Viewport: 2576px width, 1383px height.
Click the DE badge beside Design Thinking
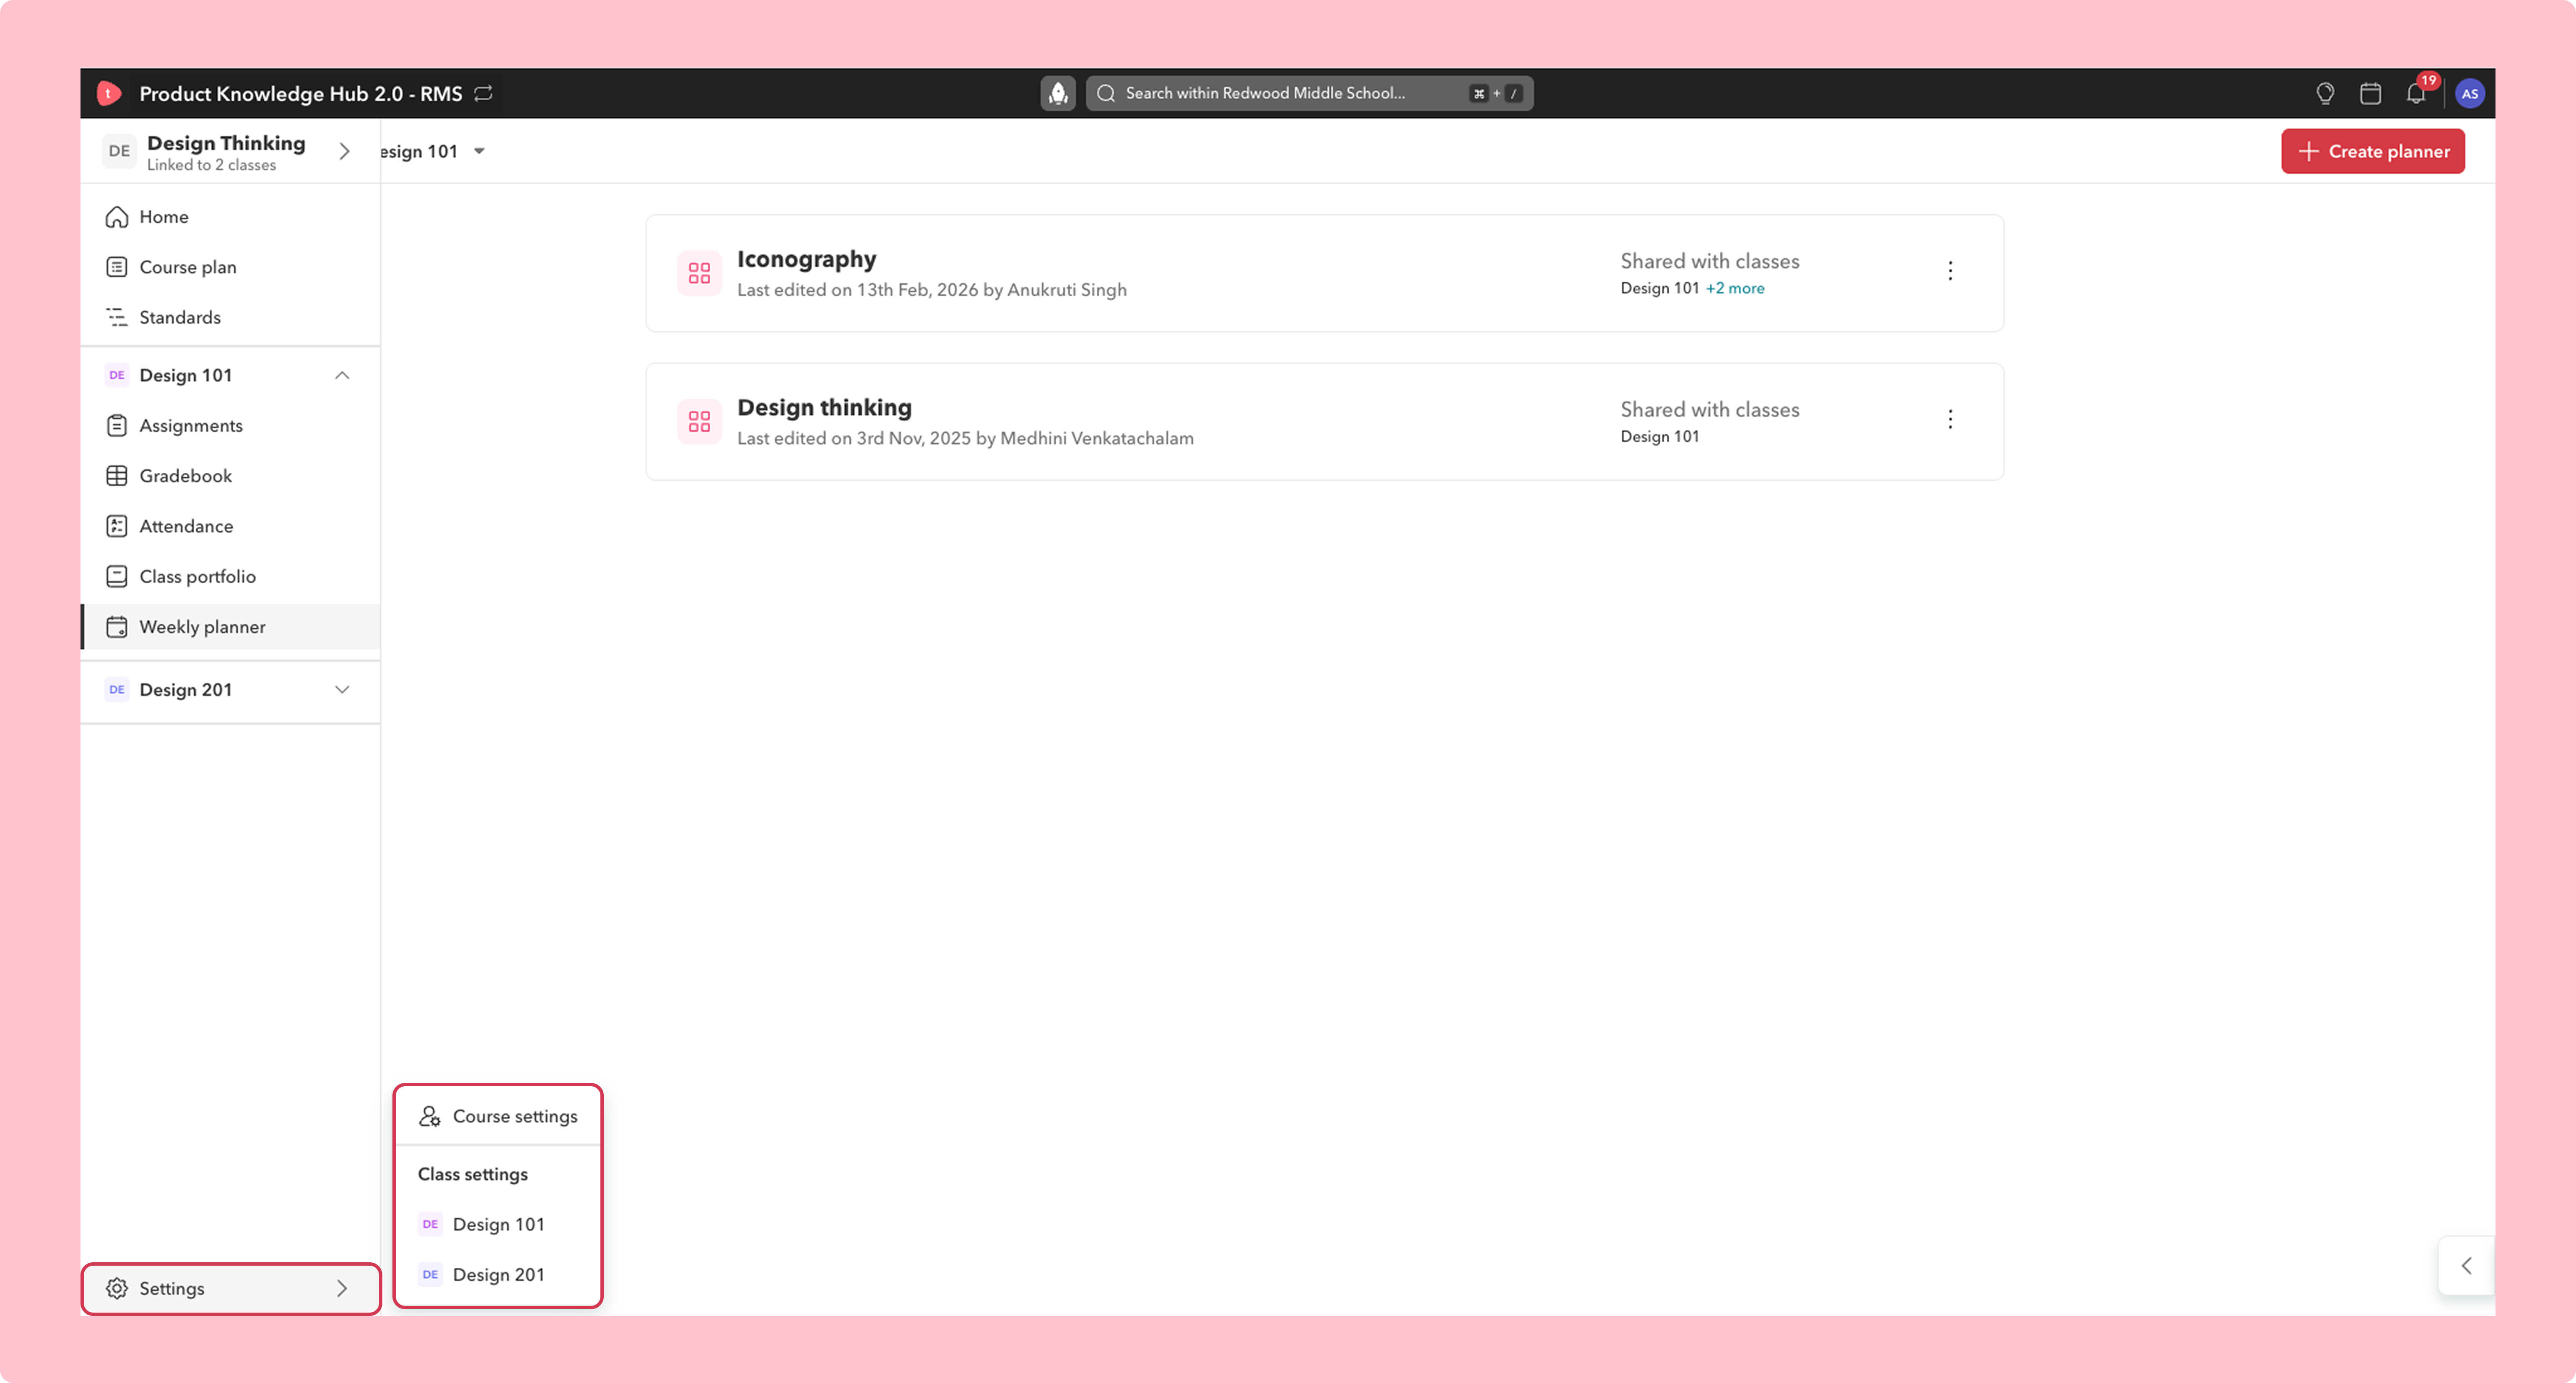[119, 151]
